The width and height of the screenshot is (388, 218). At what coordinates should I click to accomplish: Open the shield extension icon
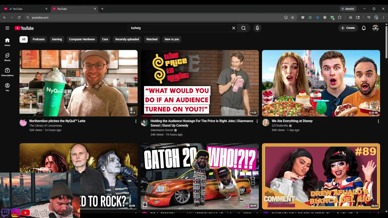pos(325,18)
